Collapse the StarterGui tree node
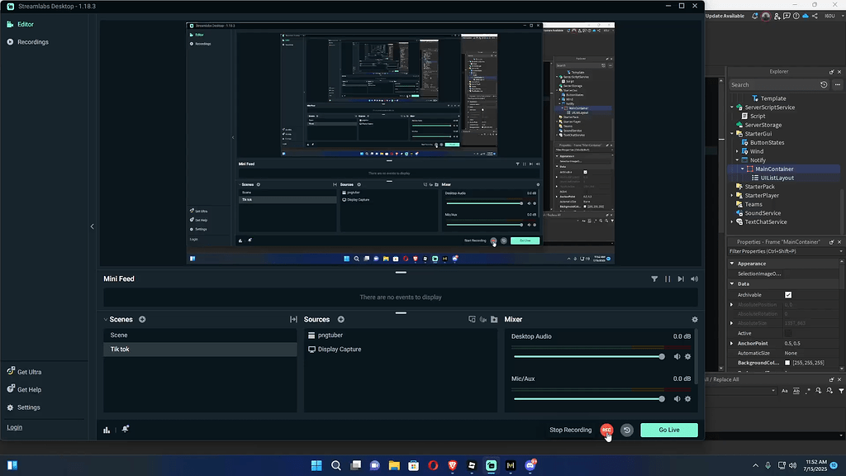Image resolution: width=846 pixels, height=476 pixels. [x=732, y=133]
